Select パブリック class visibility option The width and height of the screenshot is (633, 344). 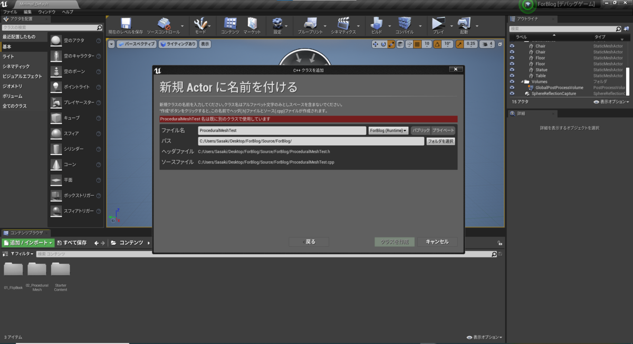pos(420,130)
